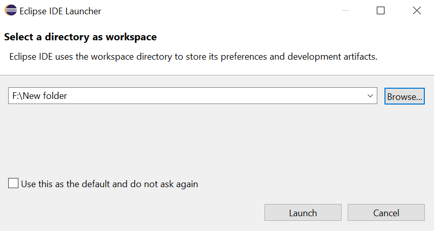Focus the workspace path combo box
The image size is (434, 231).
(x=204, y=96)
